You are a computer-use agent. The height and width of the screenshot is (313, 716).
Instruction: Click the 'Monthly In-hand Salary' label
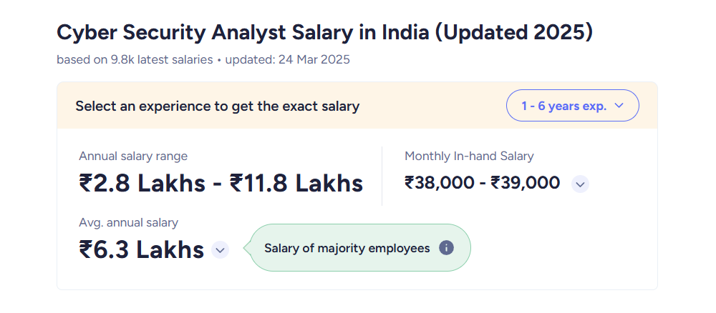point(469,156)
